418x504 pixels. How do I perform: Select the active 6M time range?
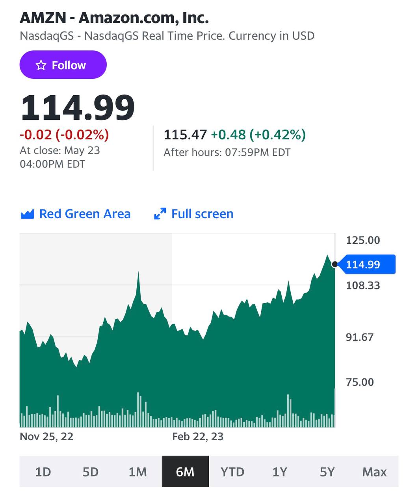pos(185,472)
